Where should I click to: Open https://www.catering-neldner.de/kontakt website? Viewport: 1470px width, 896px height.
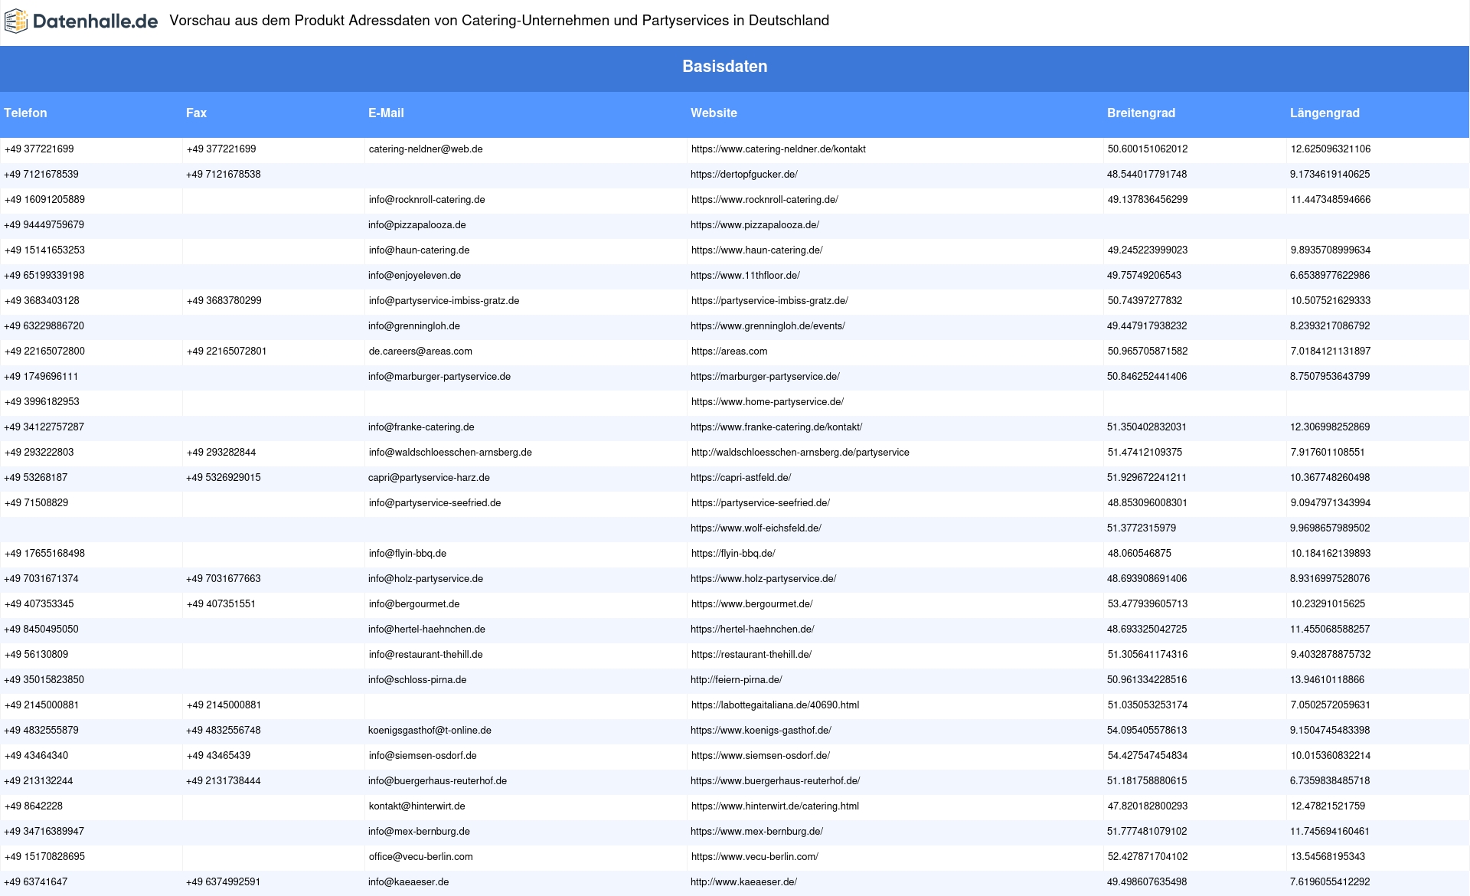click(778, 149)
